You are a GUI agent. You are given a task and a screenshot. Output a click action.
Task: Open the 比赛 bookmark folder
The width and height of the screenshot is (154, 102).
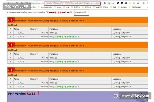pyautogui.click(x=66, y=7)
